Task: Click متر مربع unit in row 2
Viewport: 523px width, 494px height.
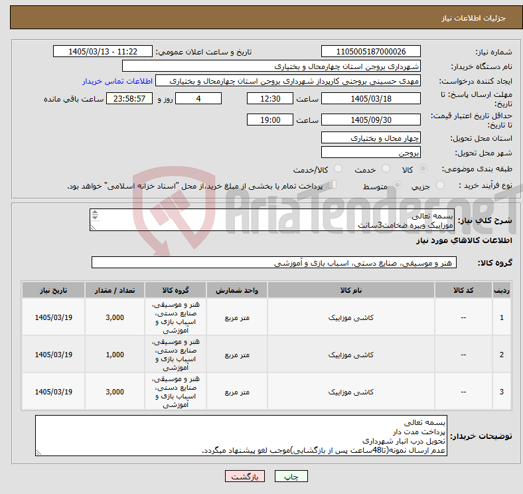Action: click(x=237, y=355)
